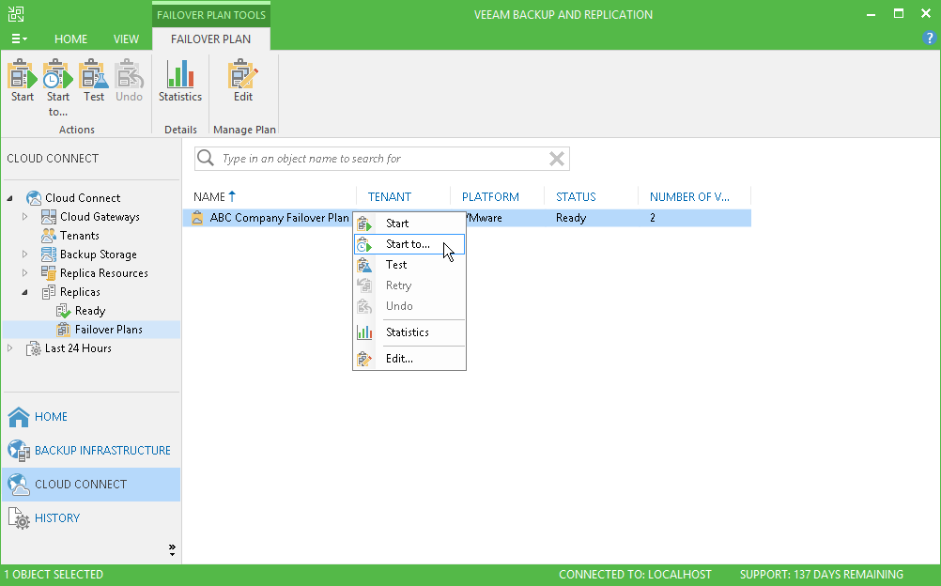Image resolution: width=941 pixels, height=586 pixels.
Task: Switch to the HOME ribbon tab
Action: click(x=70, y=39)
